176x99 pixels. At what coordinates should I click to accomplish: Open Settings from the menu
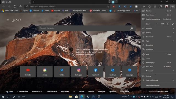(158, 76)
